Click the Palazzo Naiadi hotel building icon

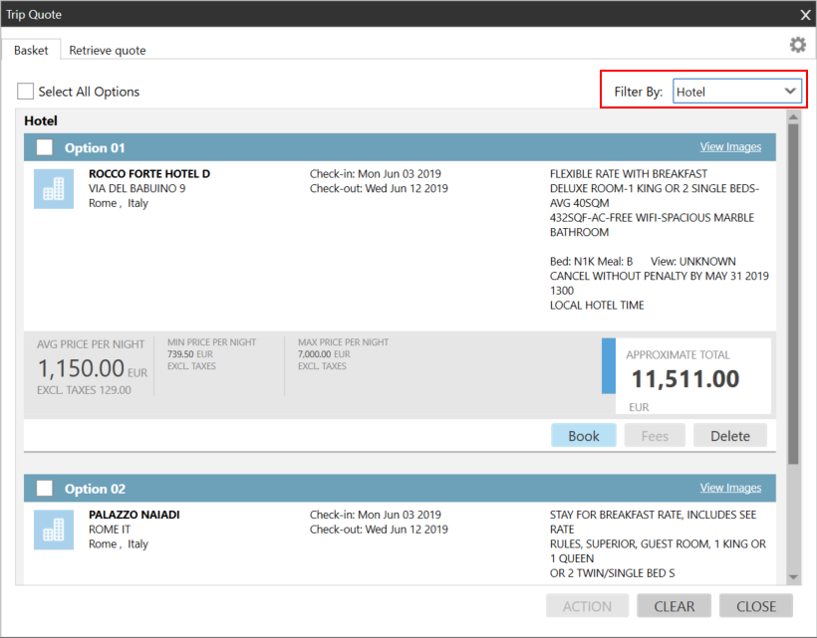tap(54, 530)
